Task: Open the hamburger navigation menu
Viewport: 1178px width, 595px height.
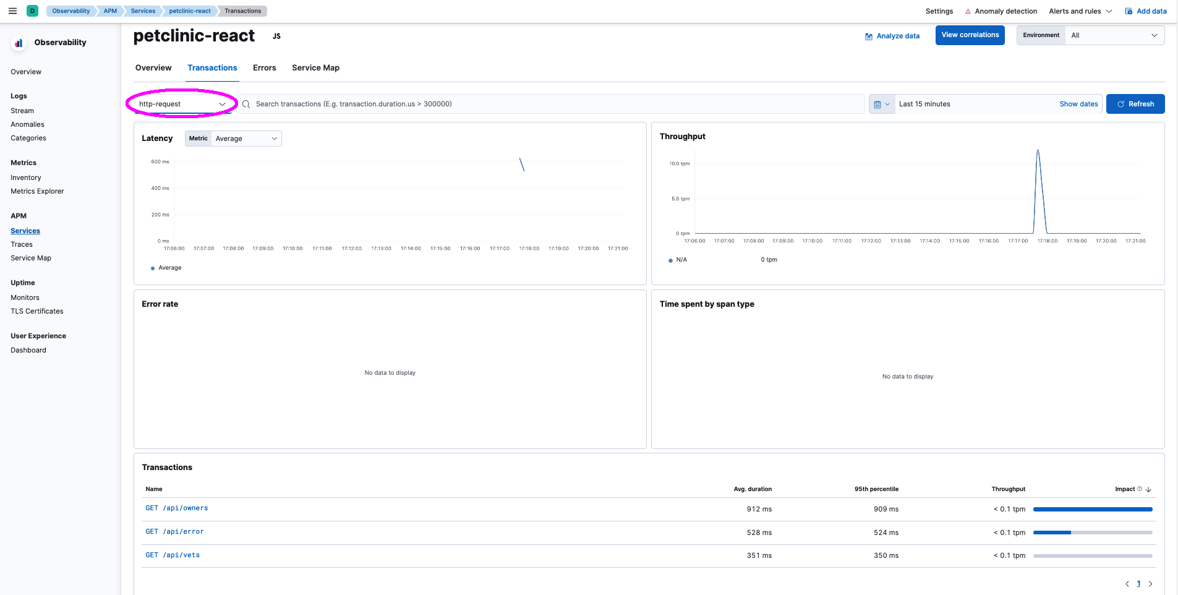Action: [x=12, y=11]
